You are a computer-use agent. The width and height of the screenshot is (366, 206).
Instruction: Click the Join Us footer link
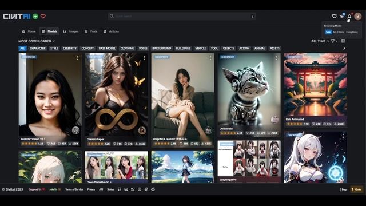click(x=55, y=189)
